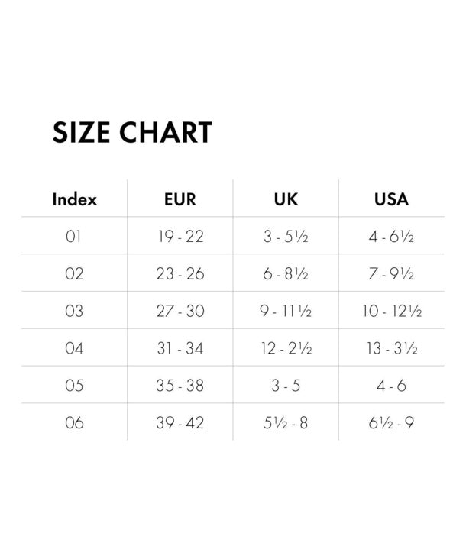Click index 05 row label

coord(74,386)
